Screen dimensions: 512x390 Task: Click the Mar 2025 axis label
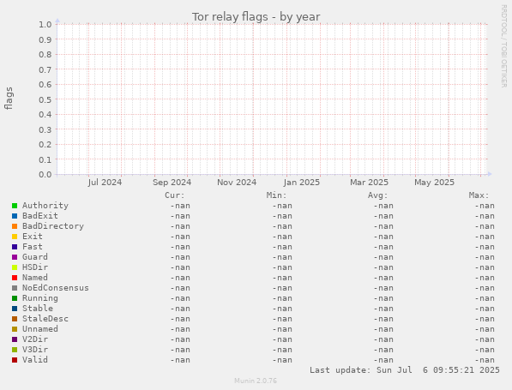click(x=369, y=182)
